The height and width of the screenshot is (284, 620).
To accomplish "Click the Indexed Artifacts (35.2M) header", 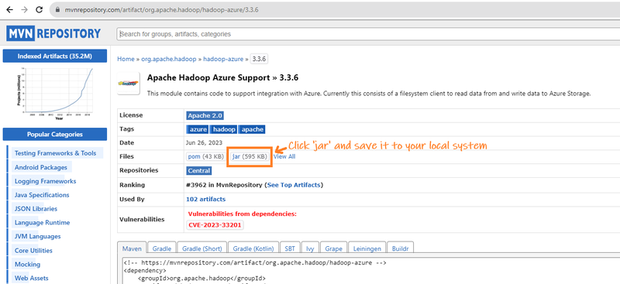I will (x=54, y=56).
